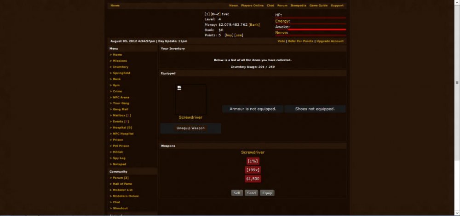This screenshot has height=216, width=460.
Task: Open Hall of Fame under Community
Action: click(122, 184)
